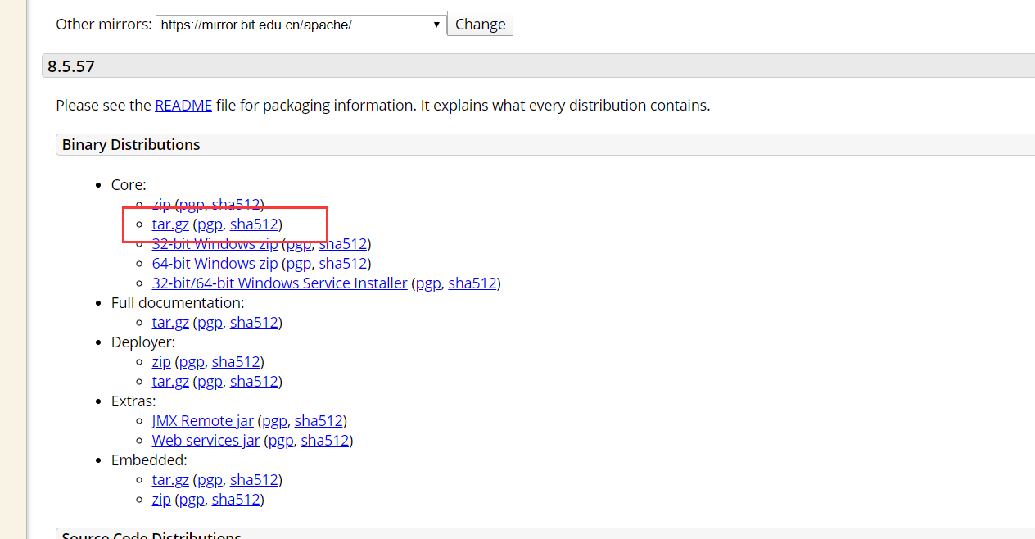Open sha512 checksum for Core tar.gz

254,224
